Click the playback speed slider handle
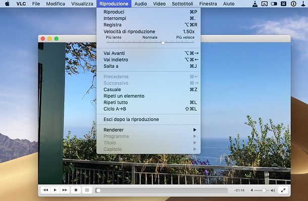 (163, 42)
